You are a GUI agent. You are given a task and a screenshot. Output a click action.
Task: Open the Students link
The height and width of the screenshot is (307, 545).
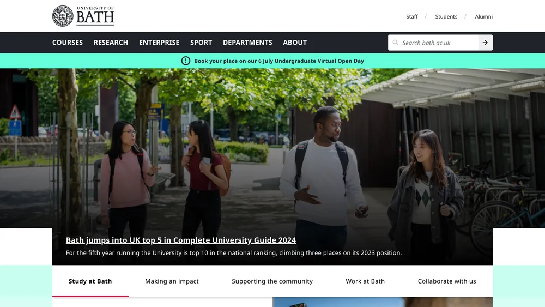point(446,16)
